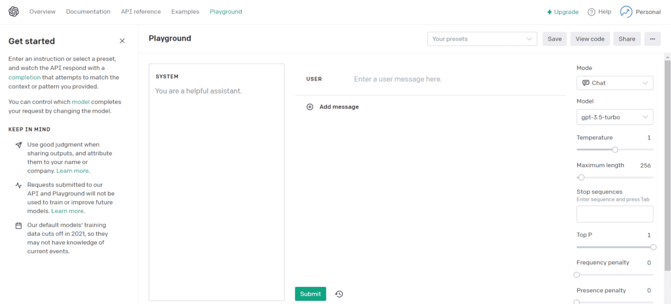Open the Your presets dropdown
671x304 pixels.
click(482, 39)
